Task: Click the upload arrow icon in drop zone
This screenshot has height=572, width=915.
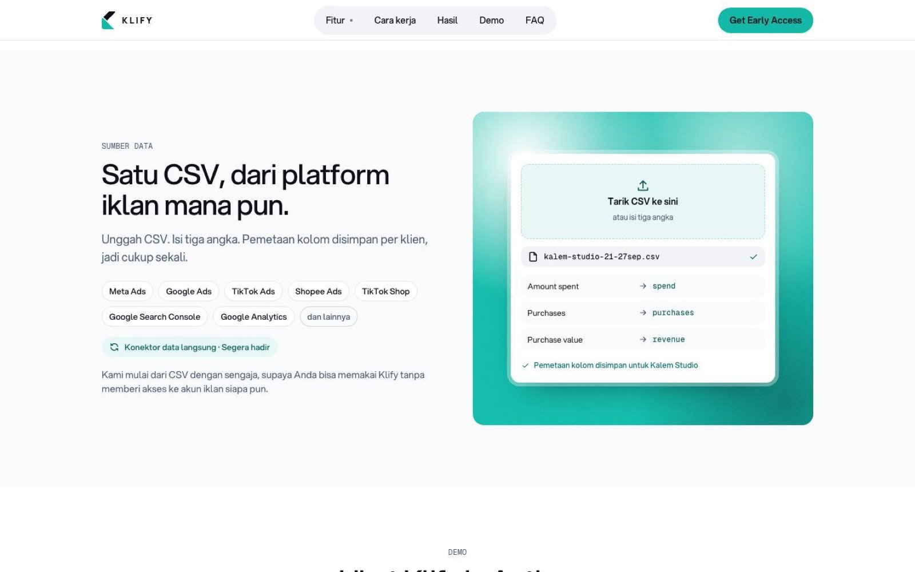Action: 643,185
